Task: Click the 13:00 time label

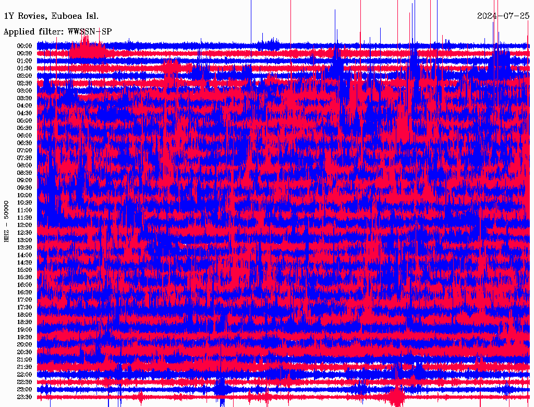Action: 25,240
